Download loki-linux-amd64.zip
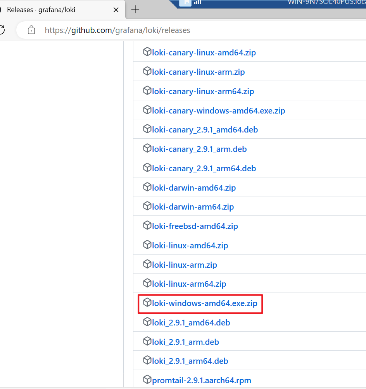The image size is (366, 389). point(190,246)
